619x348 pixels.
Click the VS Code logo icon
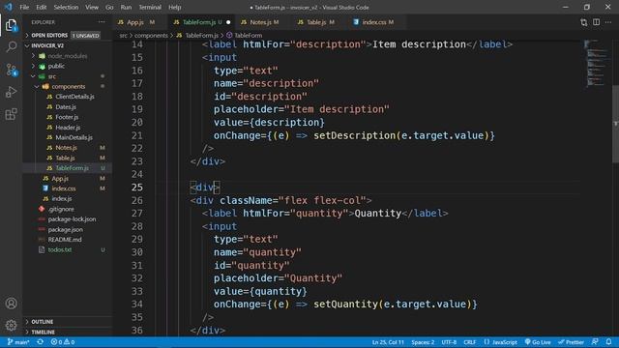click(x=8, y=7)
